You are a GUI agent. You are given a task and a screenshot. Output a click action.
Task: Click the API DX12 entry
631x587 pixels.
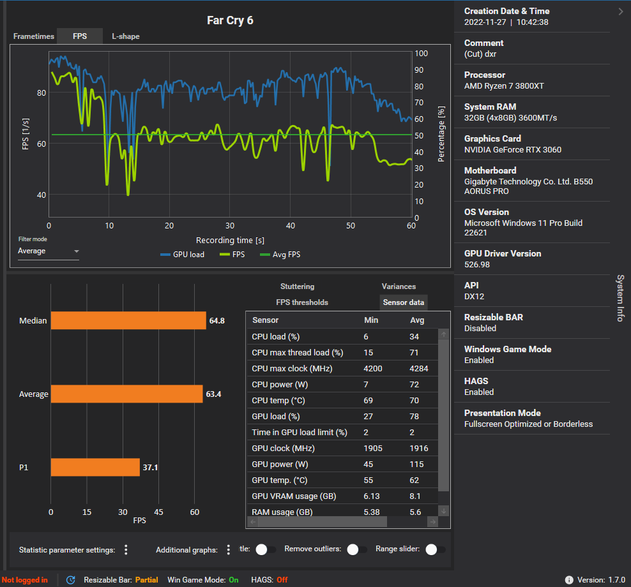[x=532, y=291]
